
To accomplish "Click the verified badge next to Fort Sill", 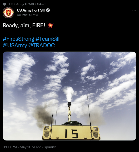I will [48, 10].
